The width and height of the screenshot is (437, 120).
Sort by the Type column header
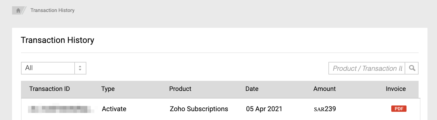click(108, 89)
